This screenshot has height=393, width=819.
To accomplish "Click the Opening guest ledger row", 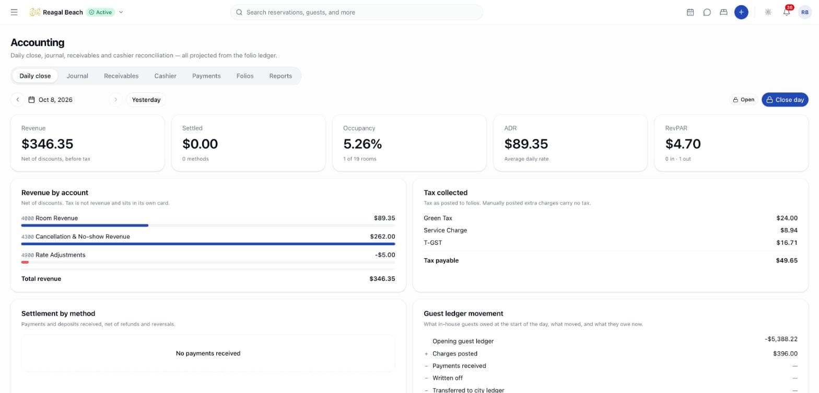I will (611, 341).
